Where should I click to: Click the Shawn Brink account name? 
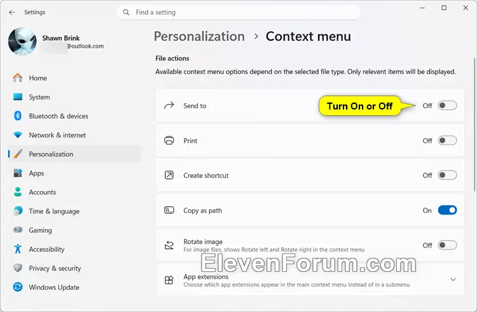pos(61,38)
